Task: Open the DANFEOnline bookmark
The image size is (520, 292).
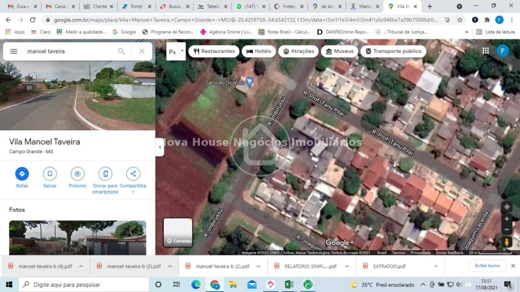Action: click(x=342, y=32)
